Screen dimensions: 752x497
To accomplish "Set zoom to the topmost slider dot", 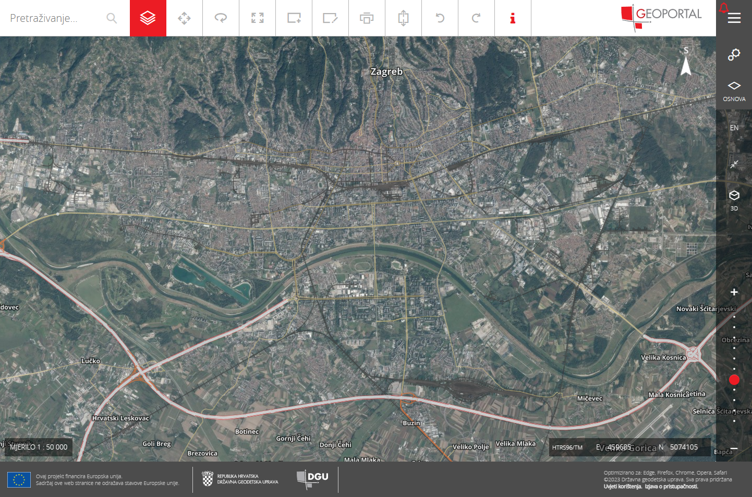I will (734, 317).
